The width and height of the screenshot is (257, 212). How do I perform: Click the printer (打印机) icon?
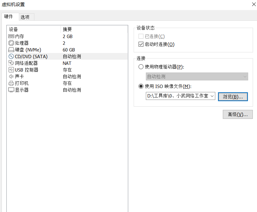(11, 83)
